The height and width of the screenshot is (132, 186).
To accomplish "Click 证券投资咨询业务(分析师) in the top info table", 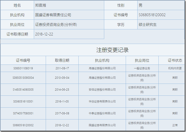I will (x=56, y=25).
